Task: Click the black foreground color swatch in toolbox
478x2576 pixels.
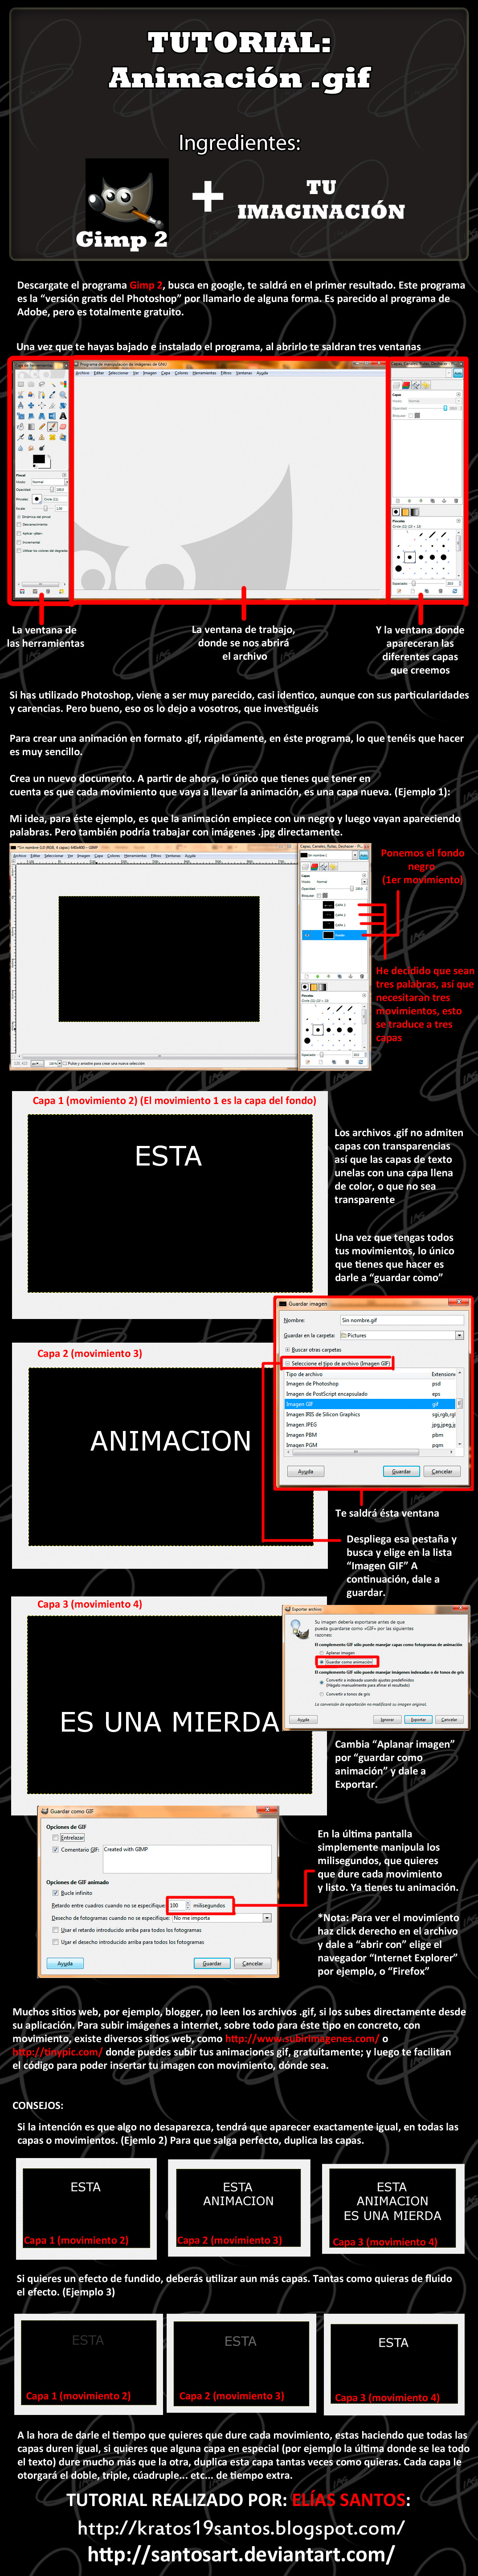Action: click(x=39, y=459)
